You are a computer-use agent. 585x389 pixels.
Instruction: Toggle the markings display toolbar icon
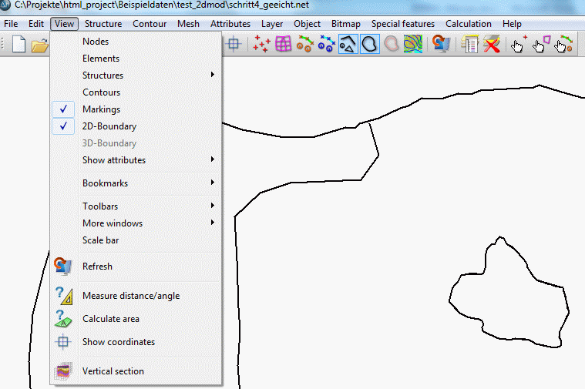coord(348,44)
